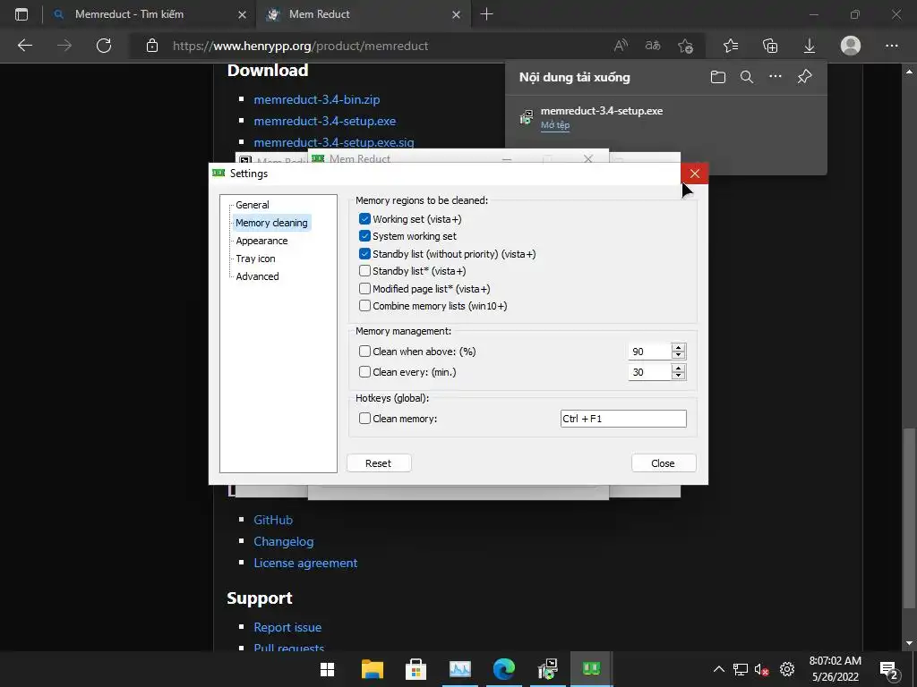Screen dimensions: 917x687
Task: Click Read aloud icon in address bar
Action: 621,46
